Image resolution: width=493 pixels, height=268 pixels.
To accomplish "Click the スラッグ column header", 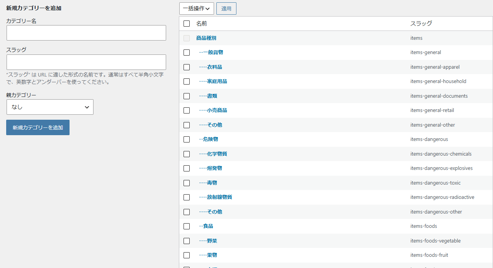I will pyautogui.click(x=421, y=24).
